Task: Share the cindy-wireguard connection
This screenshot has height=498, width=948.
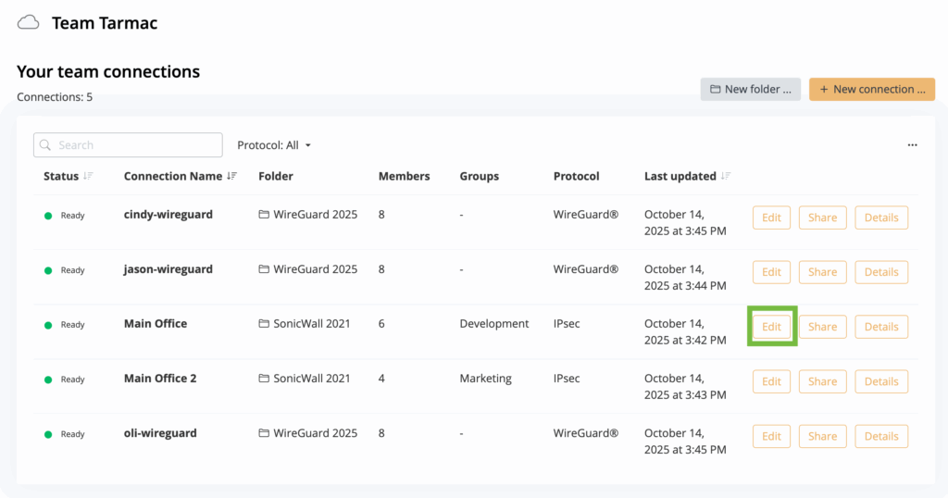Action: pos(822,218)
